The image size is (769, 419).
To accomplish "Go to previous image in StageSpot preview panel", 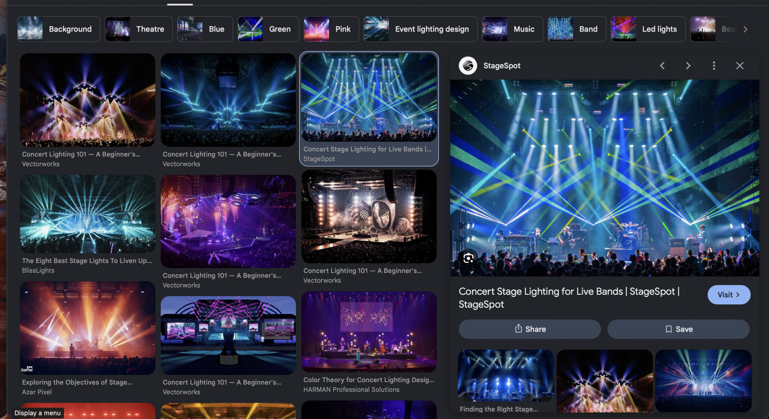I will (x=662, y=66).
